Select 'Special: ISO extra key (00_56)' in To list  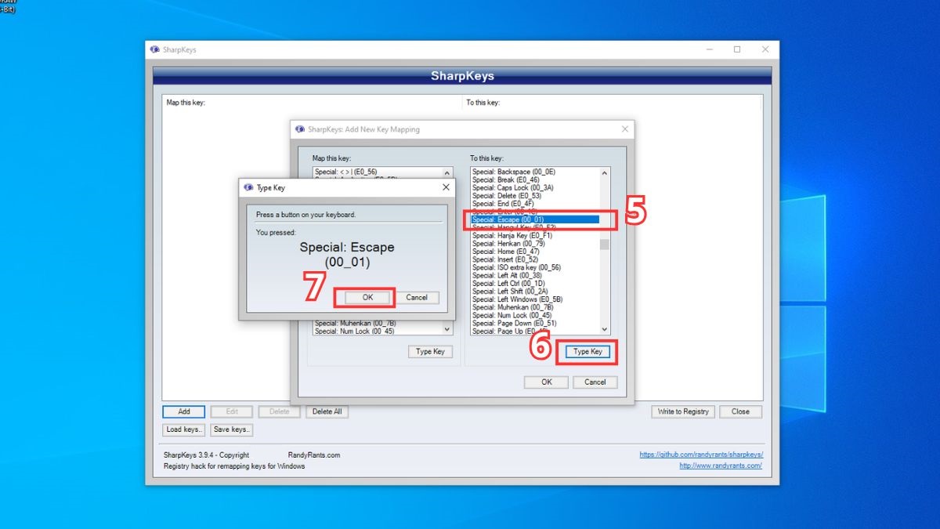(535, 267)
